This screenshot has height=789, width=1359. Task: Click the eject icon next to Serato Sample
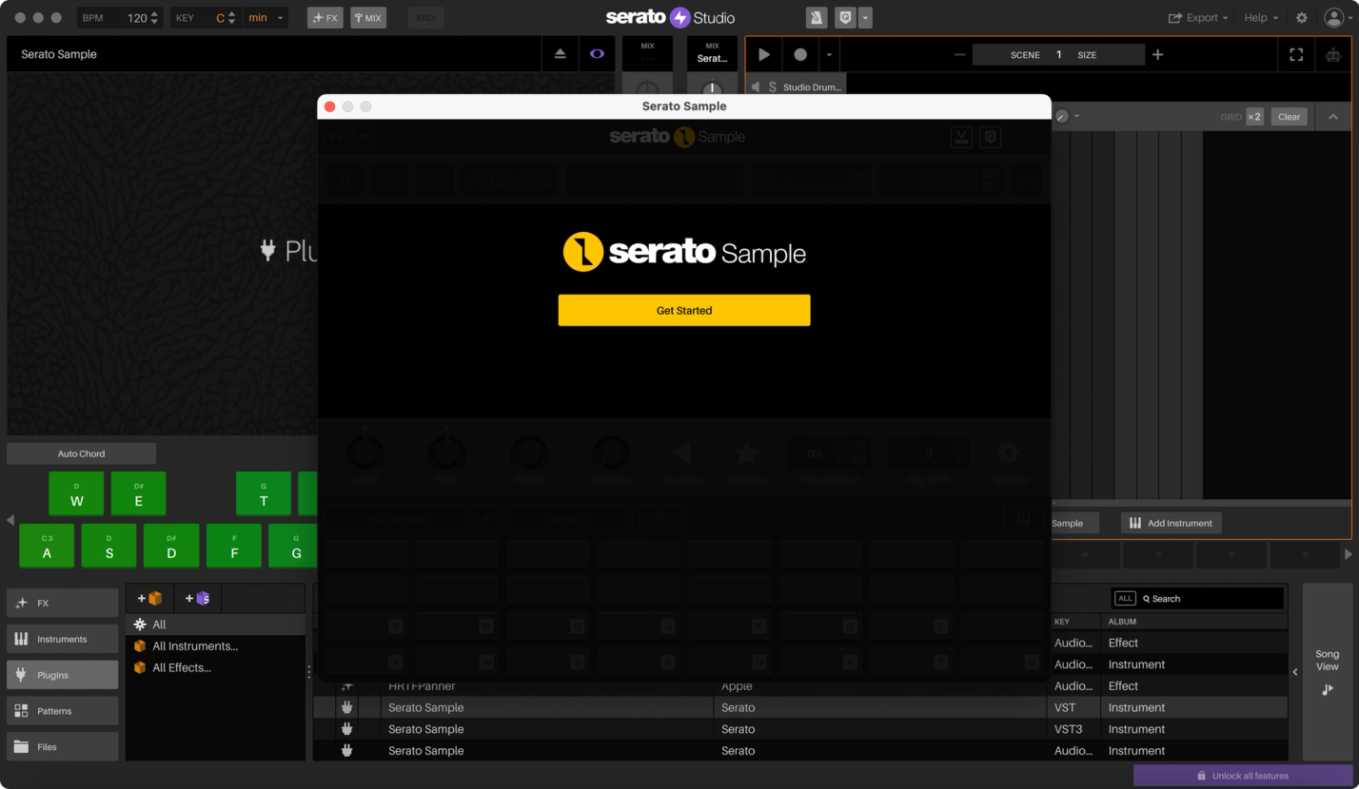click(560, 53)
